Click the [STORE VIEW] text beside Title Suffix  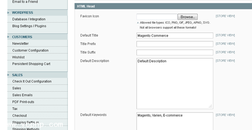[225, 52]
